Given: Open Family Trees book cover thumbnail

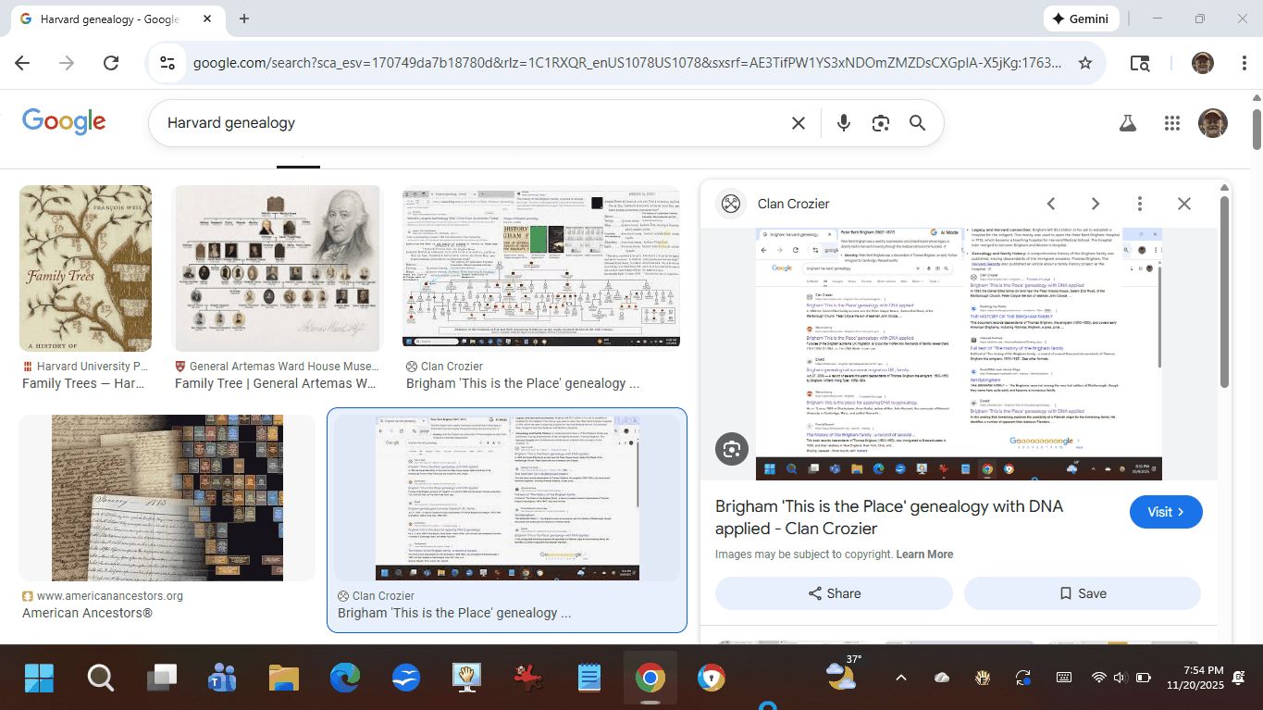Looking at the screenshot, I should 85,268.
